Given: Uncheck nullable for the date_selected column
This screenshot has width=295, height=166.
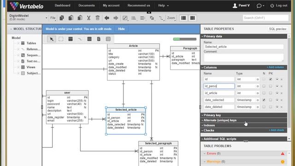Looking at the screenshot, I should 264,100.
